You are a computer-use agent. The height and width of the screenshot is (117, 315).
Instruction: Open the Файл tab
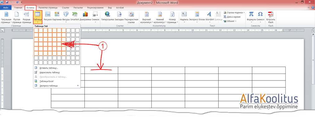tap(6, 8)
